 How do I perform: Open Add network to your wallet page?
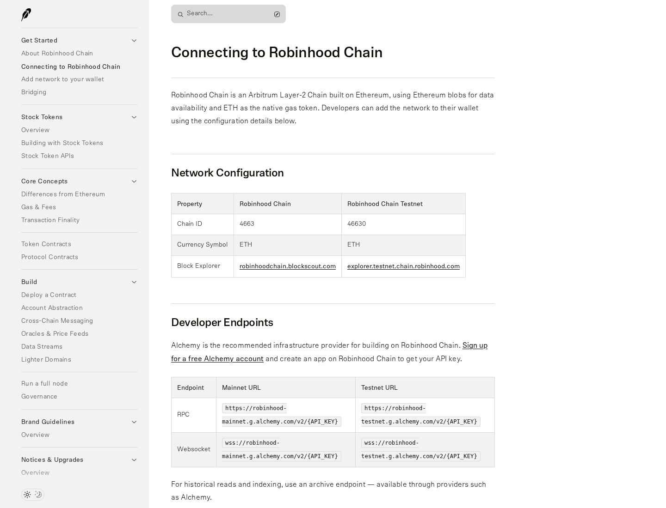pyautogui.click(x=62, y=79)
